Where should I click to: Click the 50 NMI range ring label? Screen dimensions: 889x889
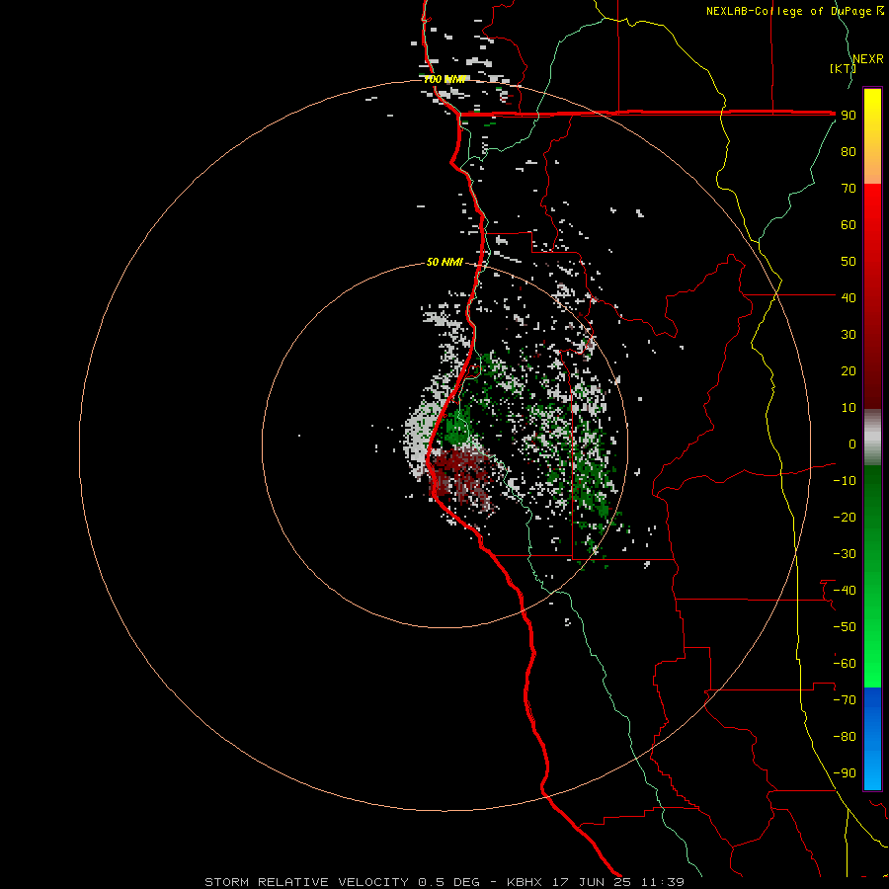444,262
